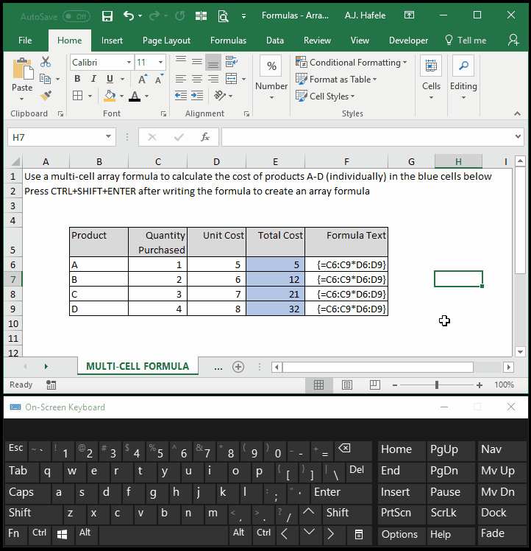531x551 pixels.
Task: Click the Insert Function fx icon
Action: pos(205,137)
